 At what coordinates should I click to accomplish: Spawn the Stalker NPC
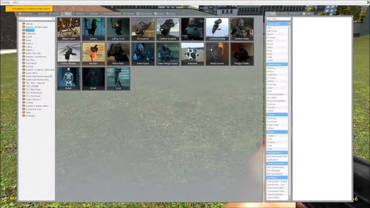click(x=69, y=79)
